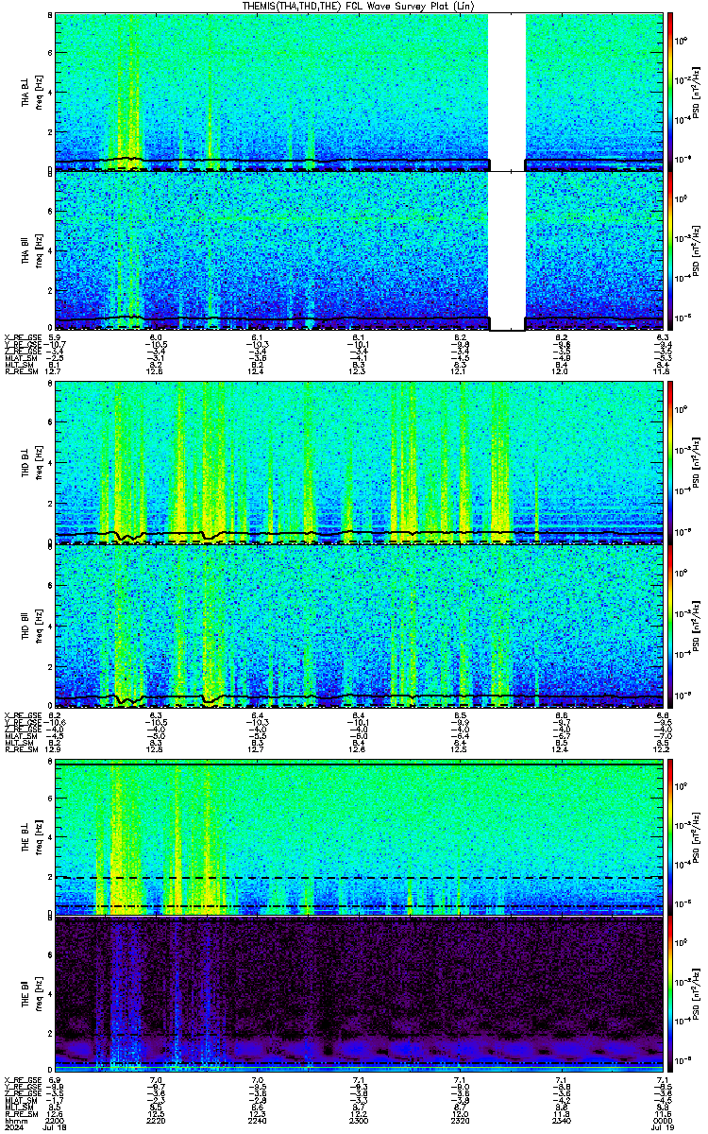
Task: Select the dark THE B-parallel spectrogram panel
Action: pyautogui.click(x=359, y=996)
